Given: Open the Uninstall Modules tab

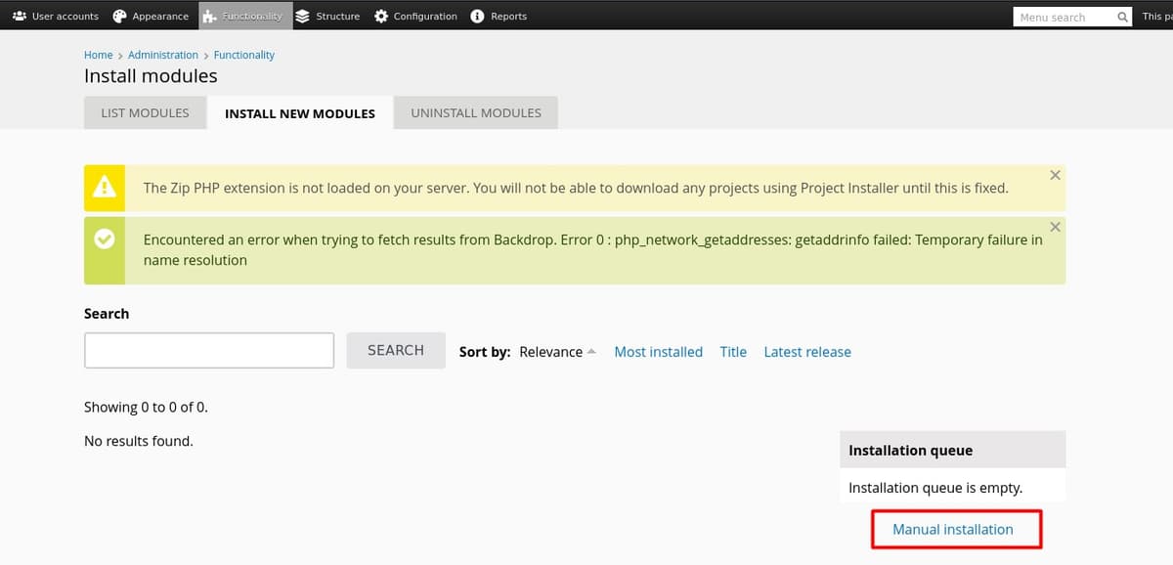Looking at the screenshot, I should coord(475,112).
